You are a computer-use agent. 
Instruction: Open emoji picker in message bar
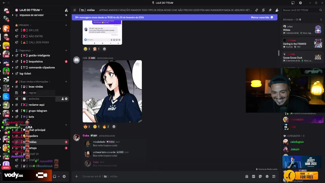click(x=267, y=176)
